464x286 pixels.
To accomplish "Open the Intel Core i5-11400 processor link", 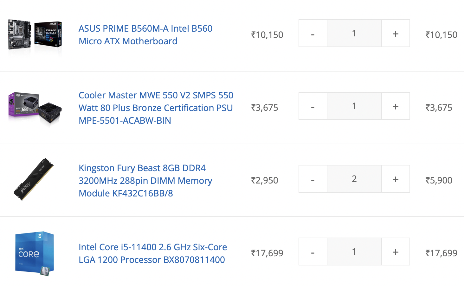I will point(153,253).
